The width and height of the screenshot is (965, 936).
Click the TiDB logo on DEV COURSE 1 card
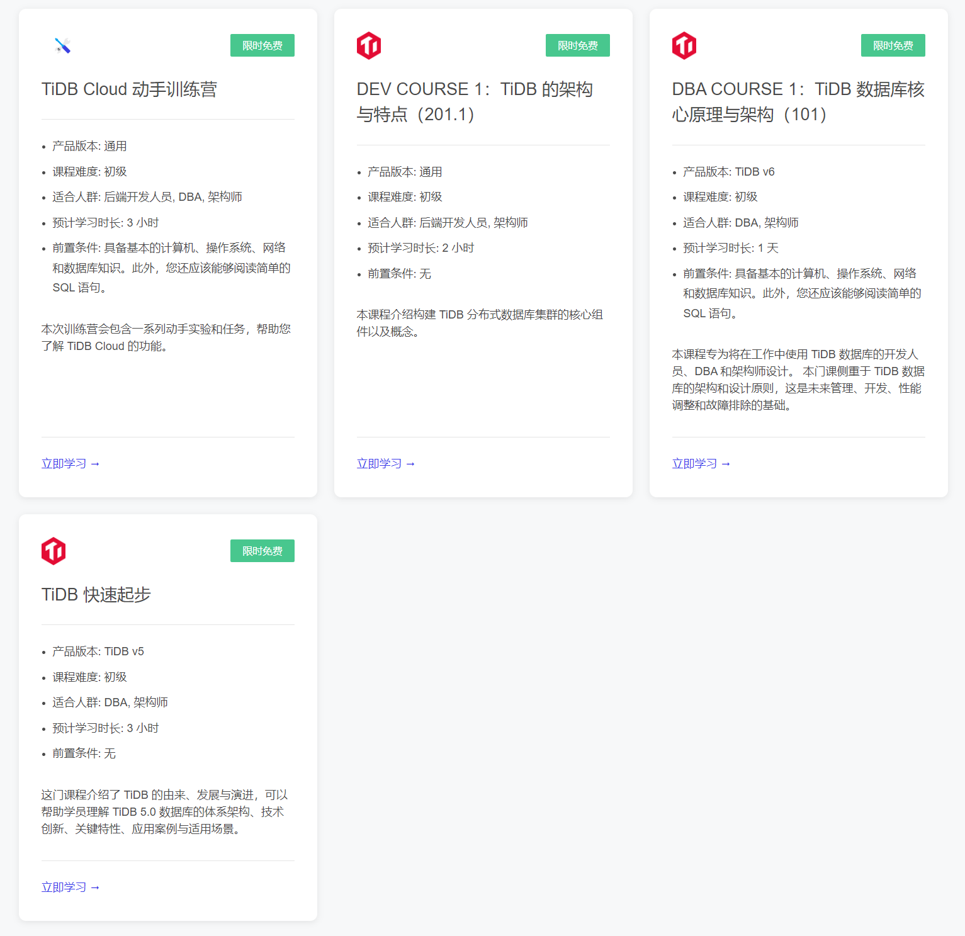pos(369,45)
